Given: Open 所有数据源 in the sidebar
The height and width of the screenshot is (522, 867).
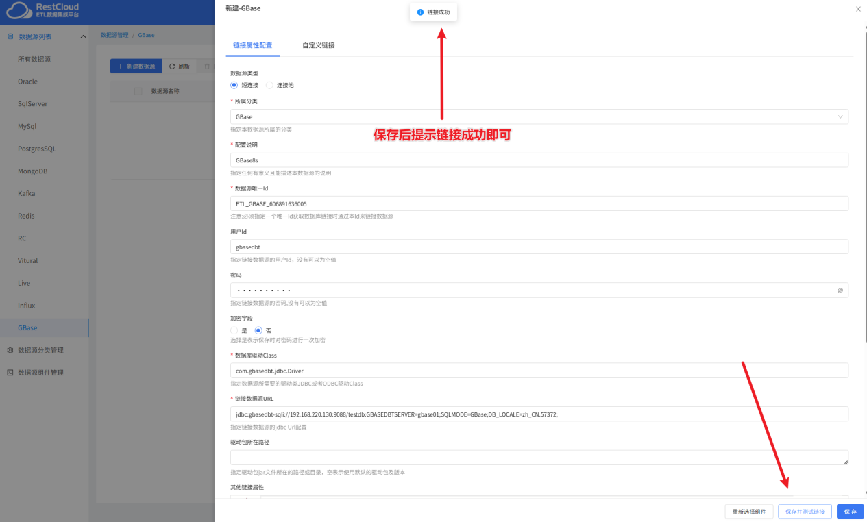Looking at the screenshot, I should coord(34,59).
